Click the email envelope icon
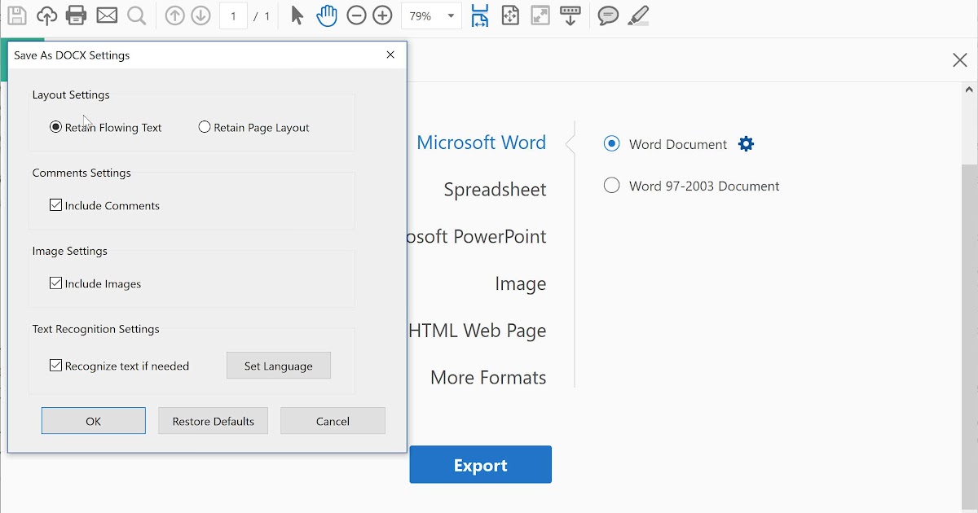 (107, 15)
